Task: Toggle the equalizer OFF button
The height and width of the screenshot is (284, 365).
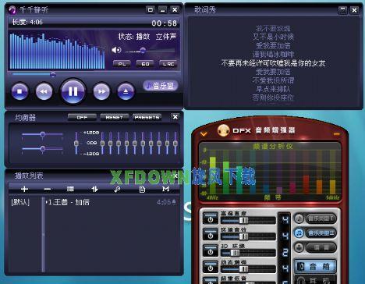Action: [82, 117]
